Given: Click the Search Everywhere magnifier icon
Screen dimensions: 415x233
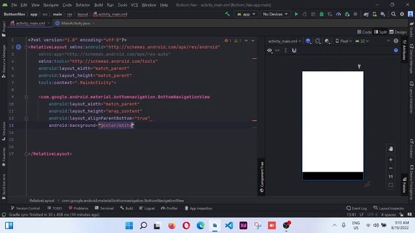Looking at the screenshot, I should click(394, 14).
